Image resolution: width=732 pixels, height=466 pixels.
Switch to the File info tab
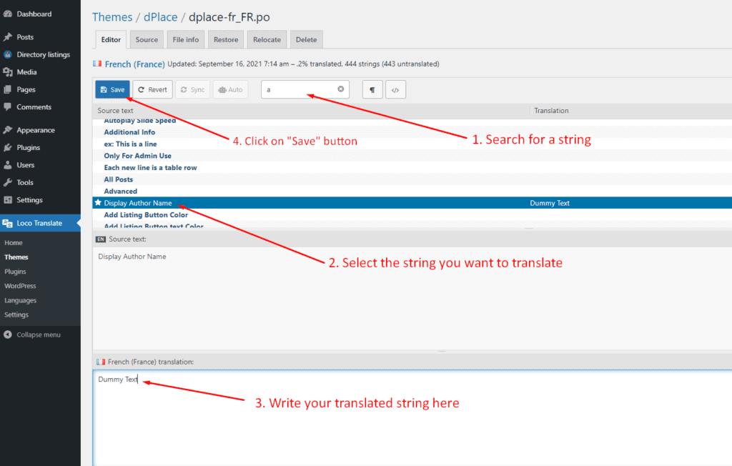coord(186,40)
